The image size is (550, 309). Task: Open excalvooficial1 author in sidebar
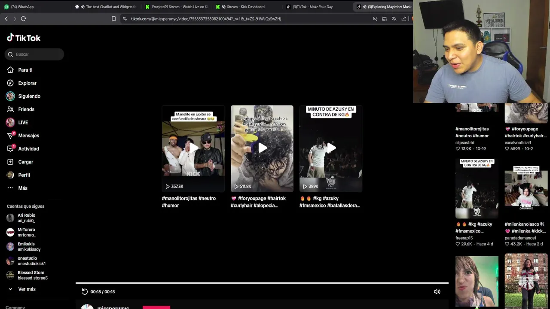(x=518, y=142)
